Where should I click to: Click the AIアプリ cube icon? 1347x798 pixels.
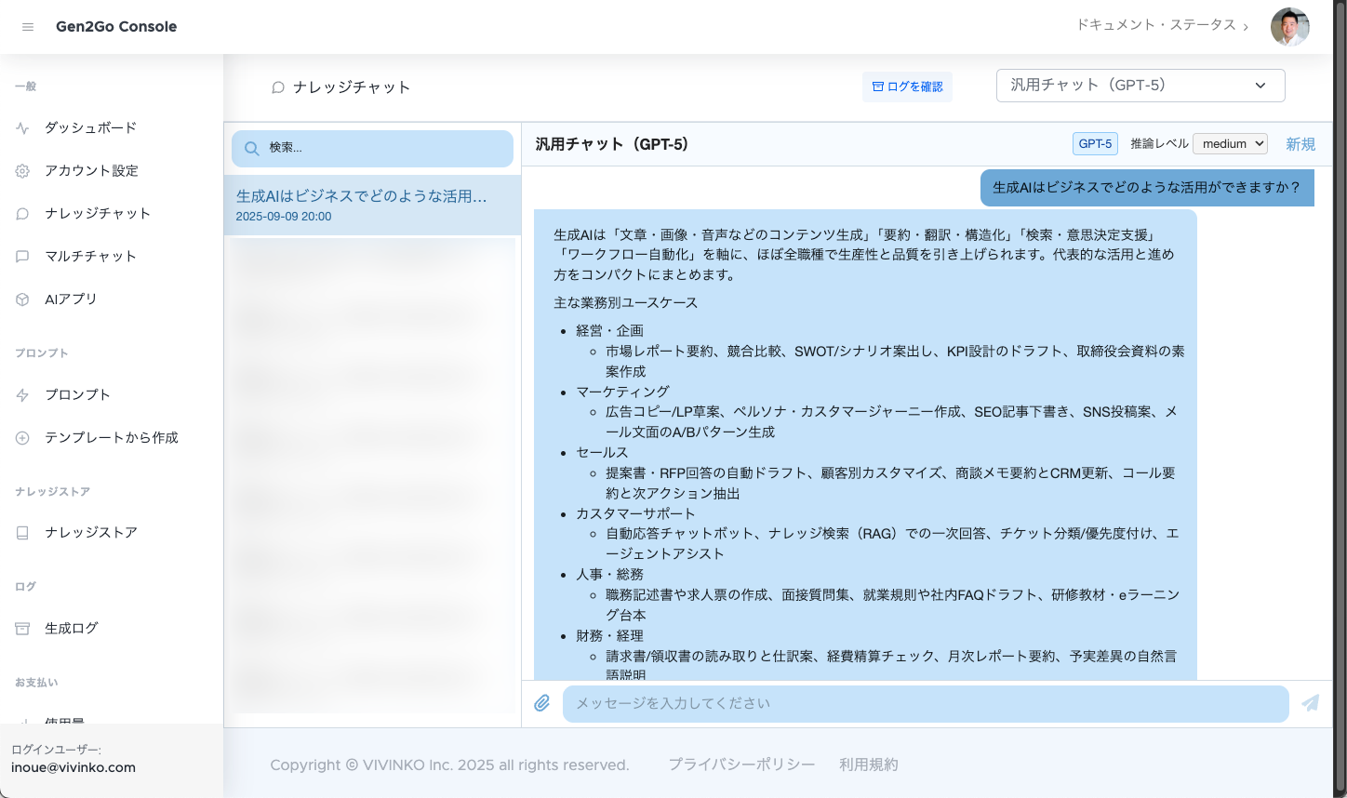22,299
